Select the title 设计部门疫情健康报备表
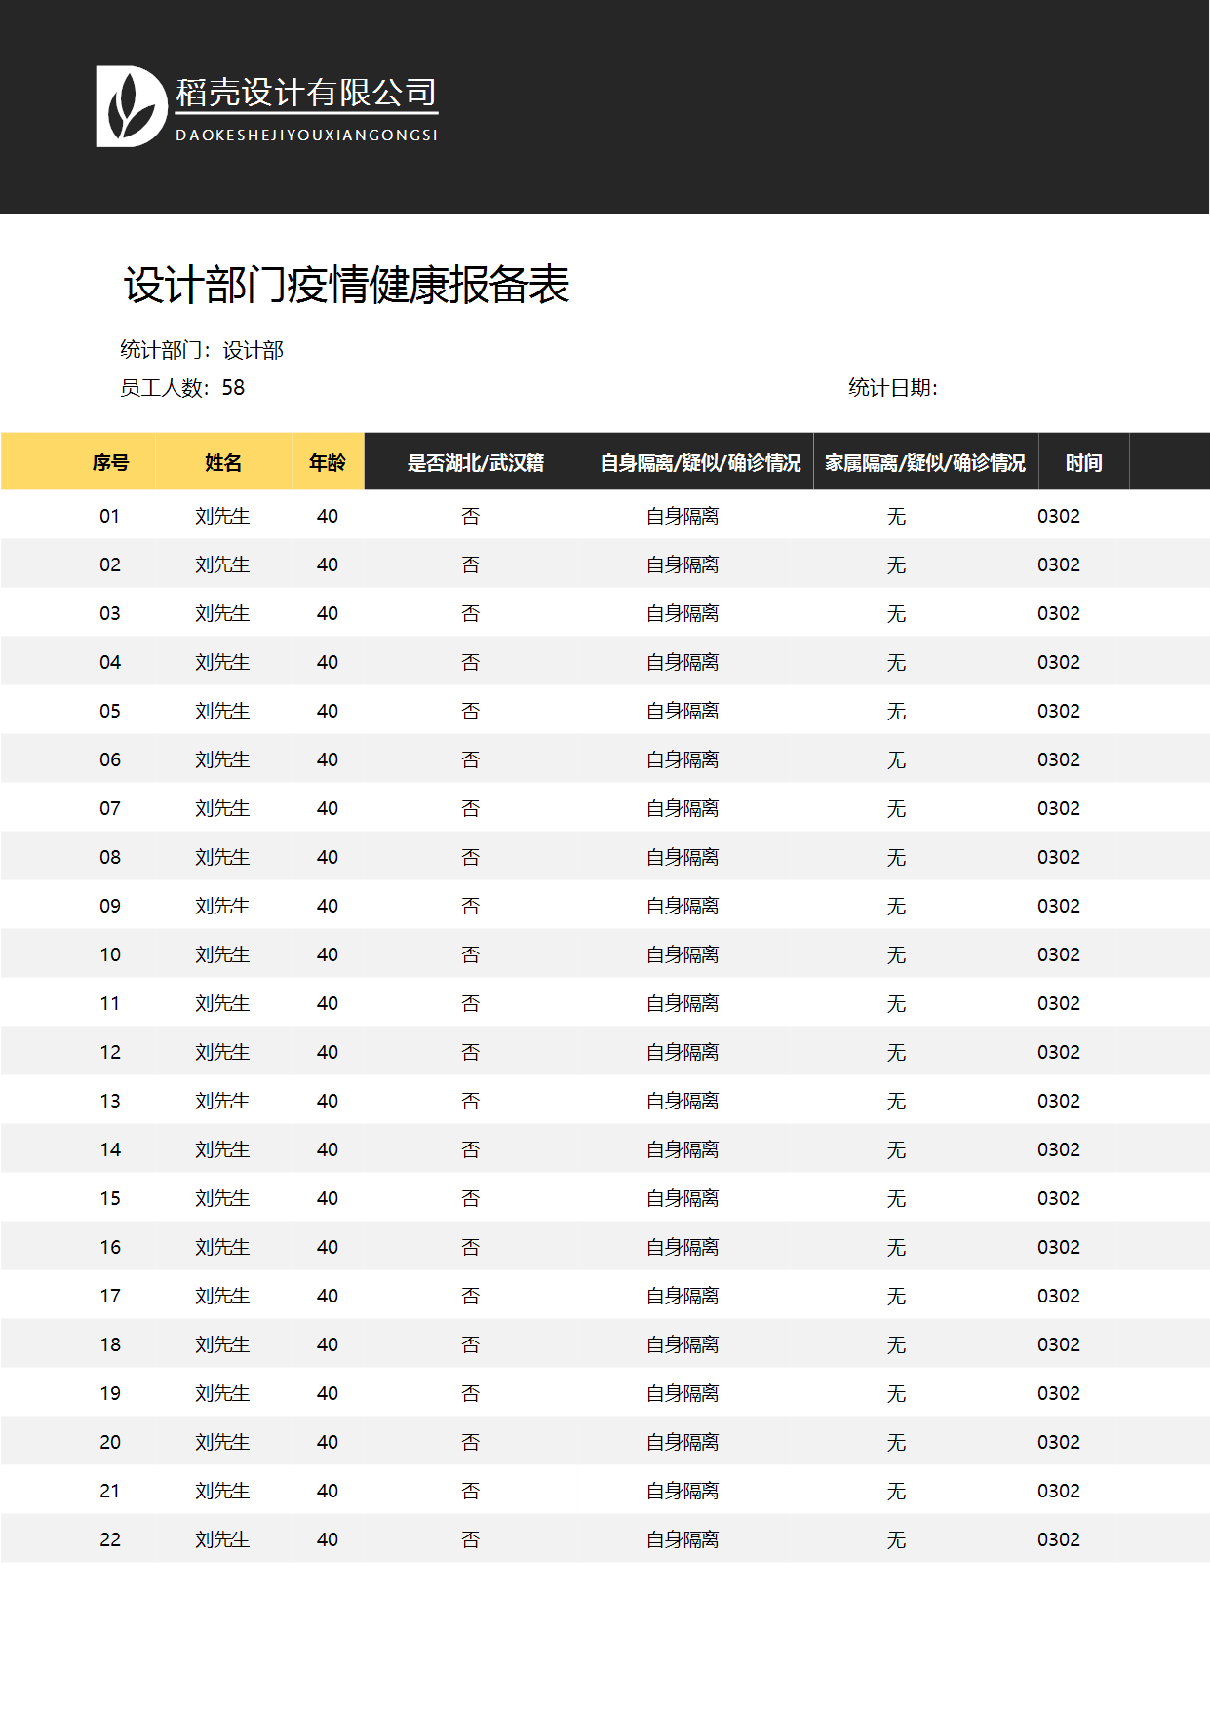This screenshot has height=1710, width=1210. pyautogui.click(x=346, y=286)
